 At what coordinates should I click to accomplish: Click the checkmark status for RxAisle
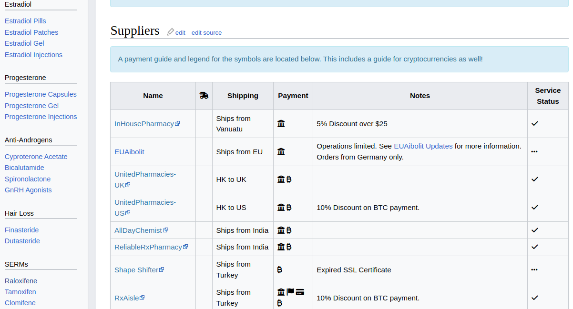[x=535, y=298]
